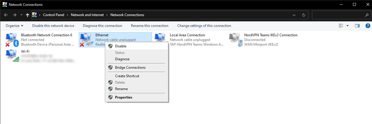Click Diagnose this connection

pyautogui.click(x=103, y=26)
